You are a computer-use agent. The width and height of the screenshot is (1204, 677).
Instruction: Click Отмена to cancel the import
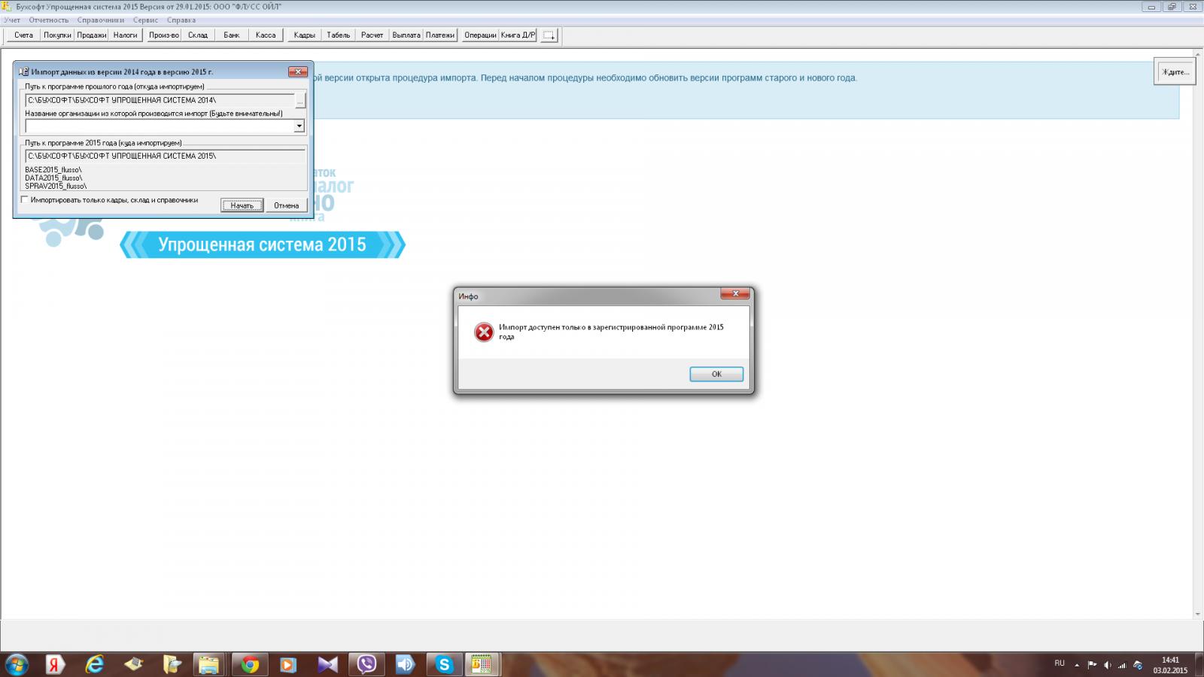(286, 205)
